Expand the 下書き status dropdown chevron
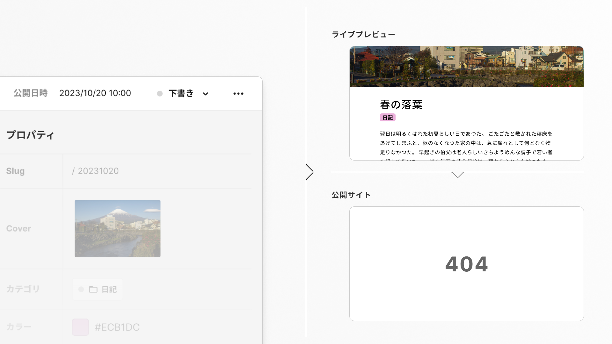 point(206,94)
